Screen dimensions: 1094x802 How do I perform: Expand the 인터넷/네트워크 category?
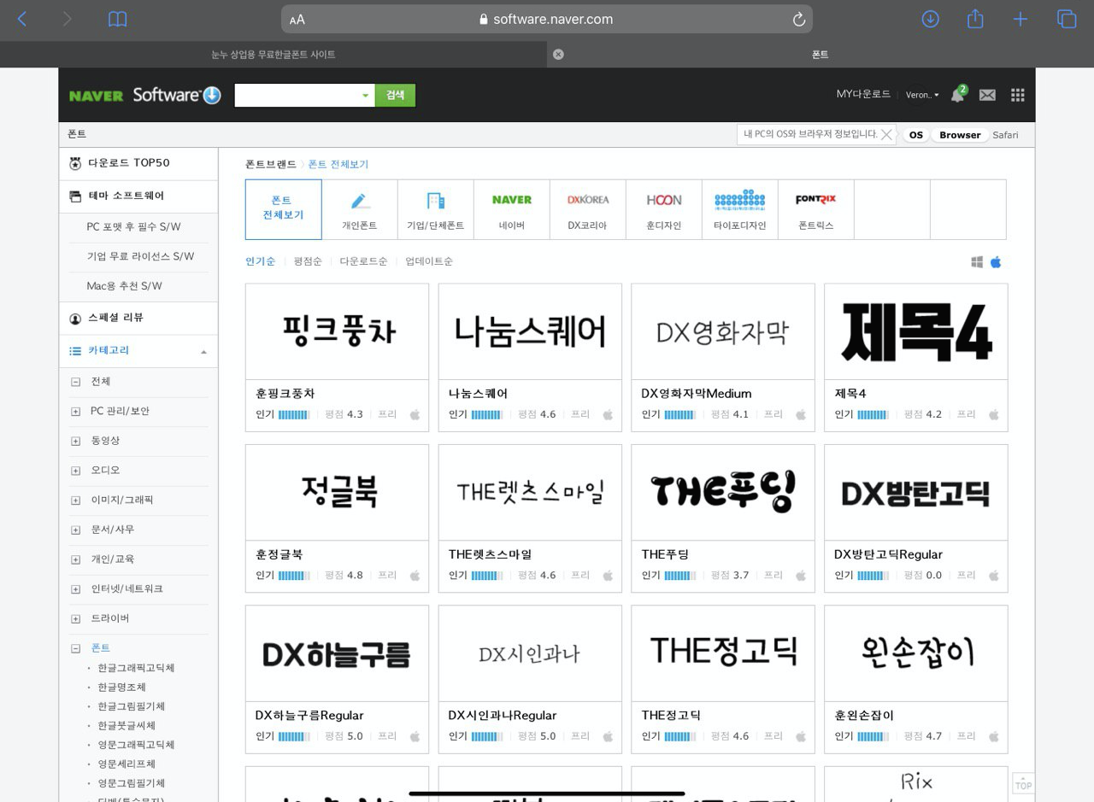pos(76,589)
